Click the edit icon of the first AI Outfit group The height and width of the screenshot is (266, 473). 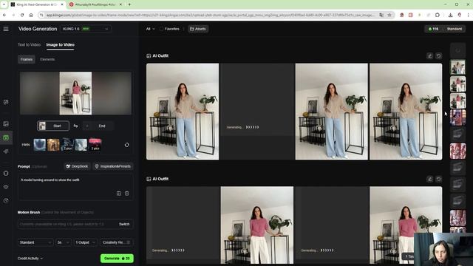(x=430, y=56)
